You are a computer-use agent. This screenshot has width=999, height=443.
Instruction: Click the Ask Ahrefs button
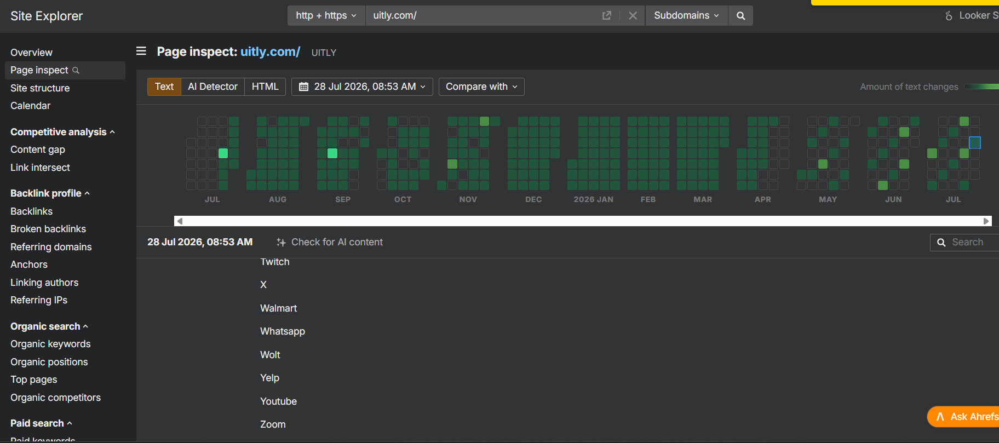click(963, 417)
